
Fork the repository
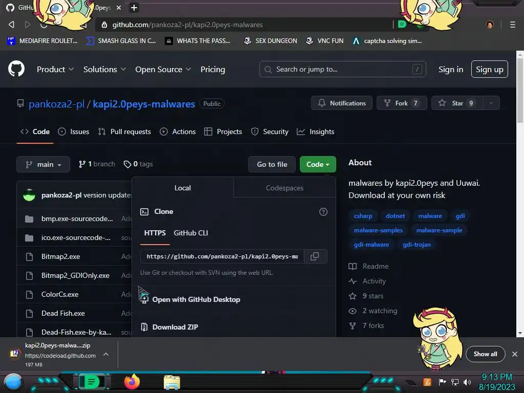[x=402, y=103]
